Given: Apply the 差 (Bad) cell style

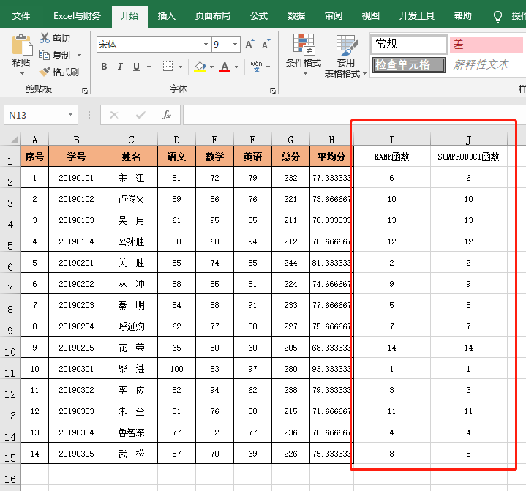Looking at the screenshot, I should point(486,45).
